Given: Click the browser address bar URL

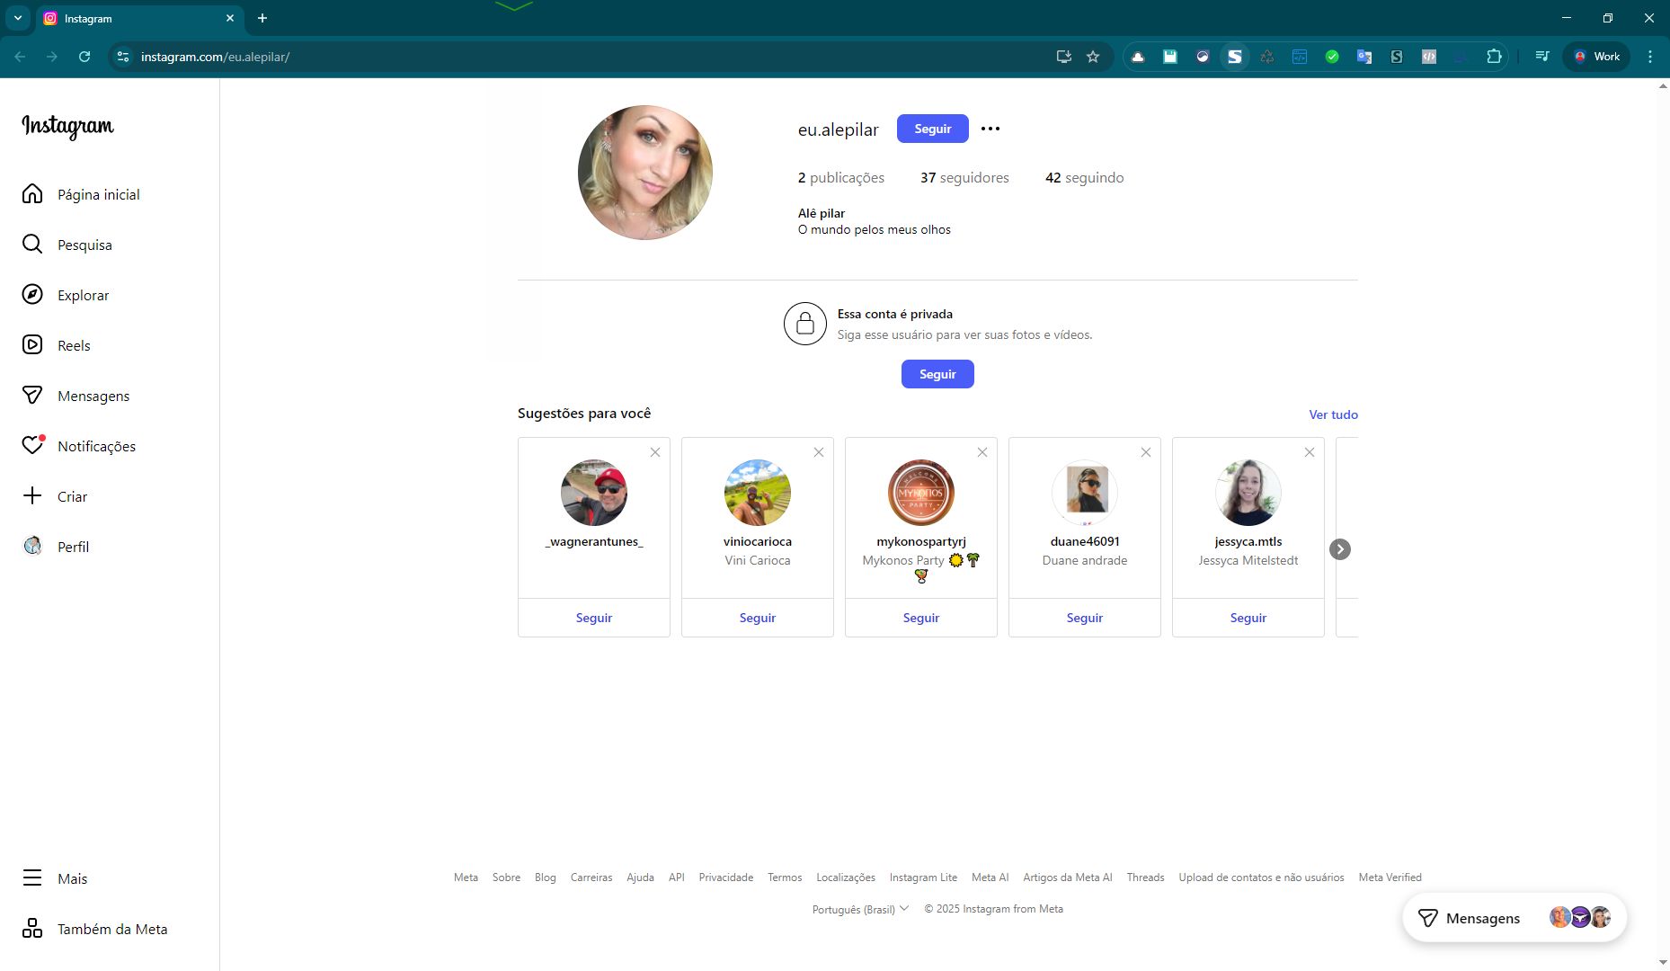Looking at the screenshot, I should (215, 57).
